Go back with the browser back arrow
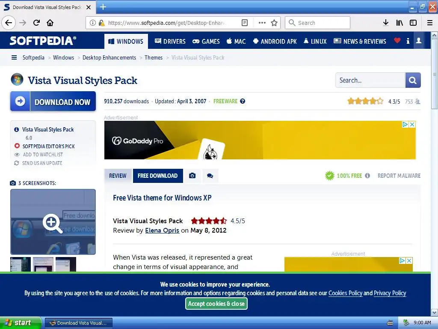The height and width of the screenshot is (329, 438). point(9,23)
